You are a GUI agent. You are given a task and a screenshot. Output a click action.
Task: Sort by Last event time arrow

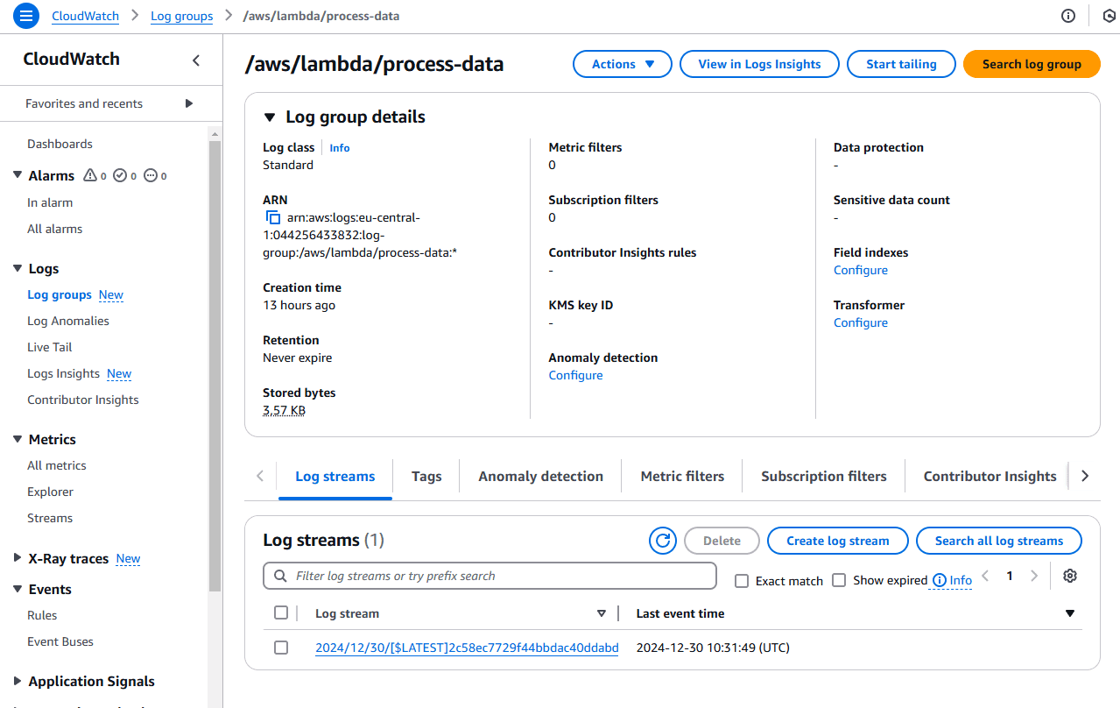[1069, 613]
